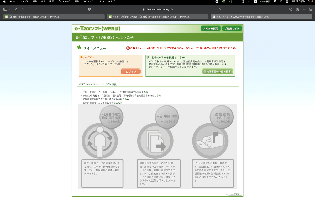This screenshot has width=315, height=197.
Task: Open こちら link for 証明書、通知書 check
Action: coord(158,96)
